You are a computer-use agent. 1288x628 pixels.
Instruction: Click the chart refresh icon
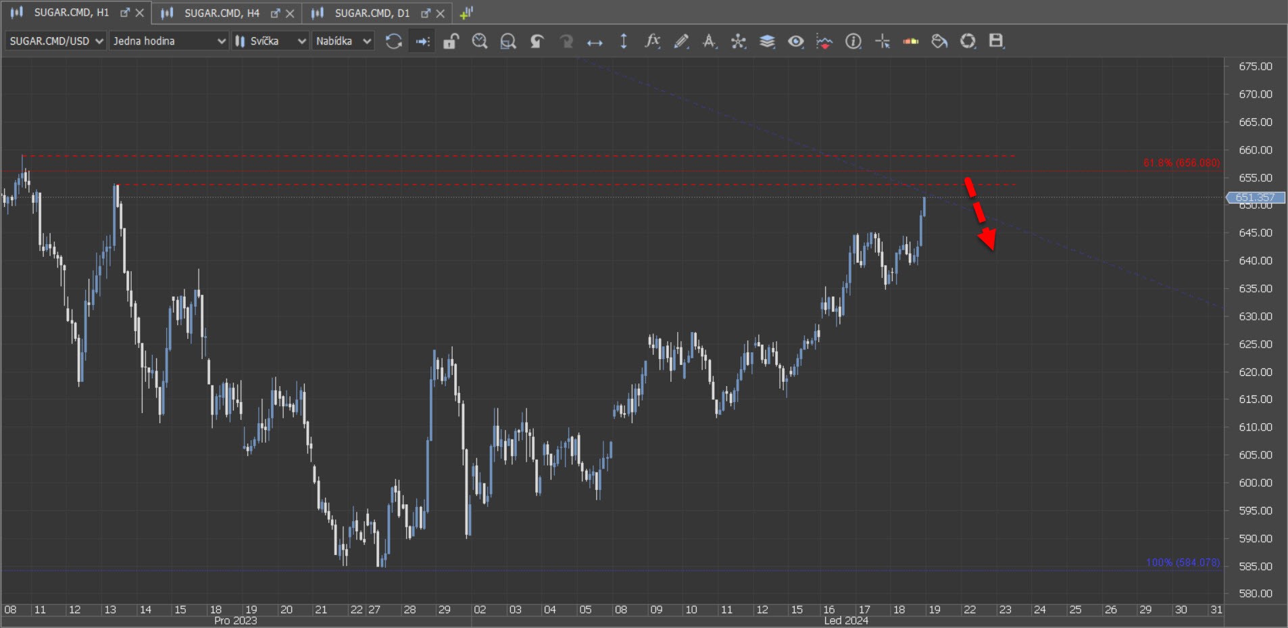tap(393, 41)
